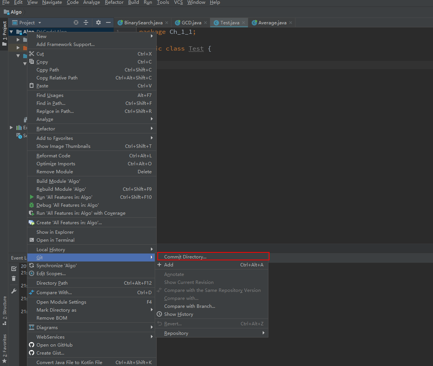433x366 pixels.
Task: Collapse the Algo root tree node
Action: (11, 32)
